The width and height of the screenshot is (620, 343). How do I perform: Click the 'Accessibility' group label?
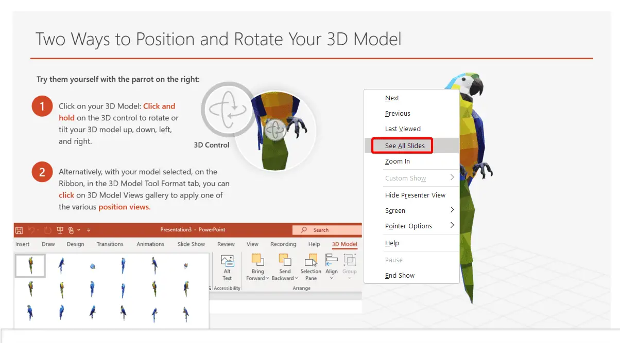tap(227, 288)
